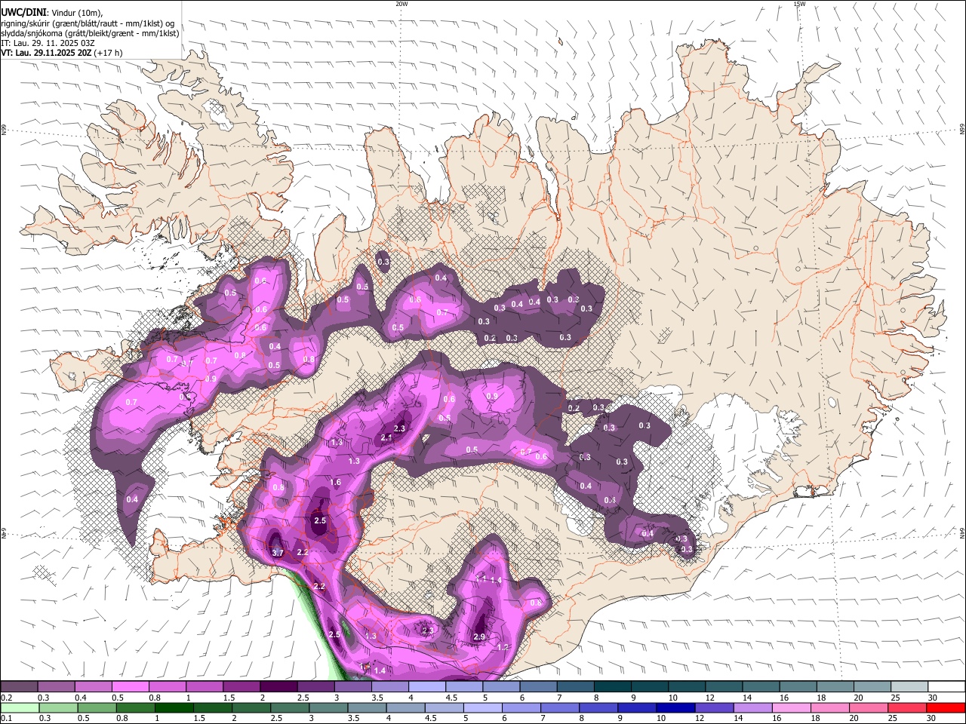Pick the palest green 0.1 swatch in lower legend
The height and width of the screenshot is (724, 966).
(20, 707)
